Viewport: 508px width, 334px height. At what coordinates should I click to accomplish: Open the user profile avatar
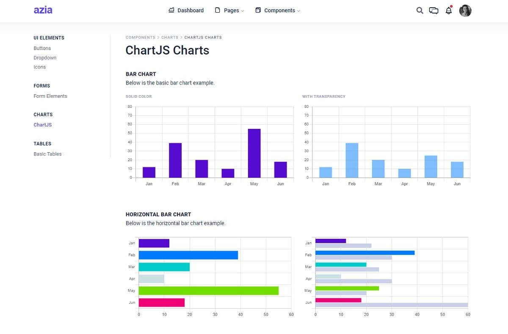[x=465, y=10]
